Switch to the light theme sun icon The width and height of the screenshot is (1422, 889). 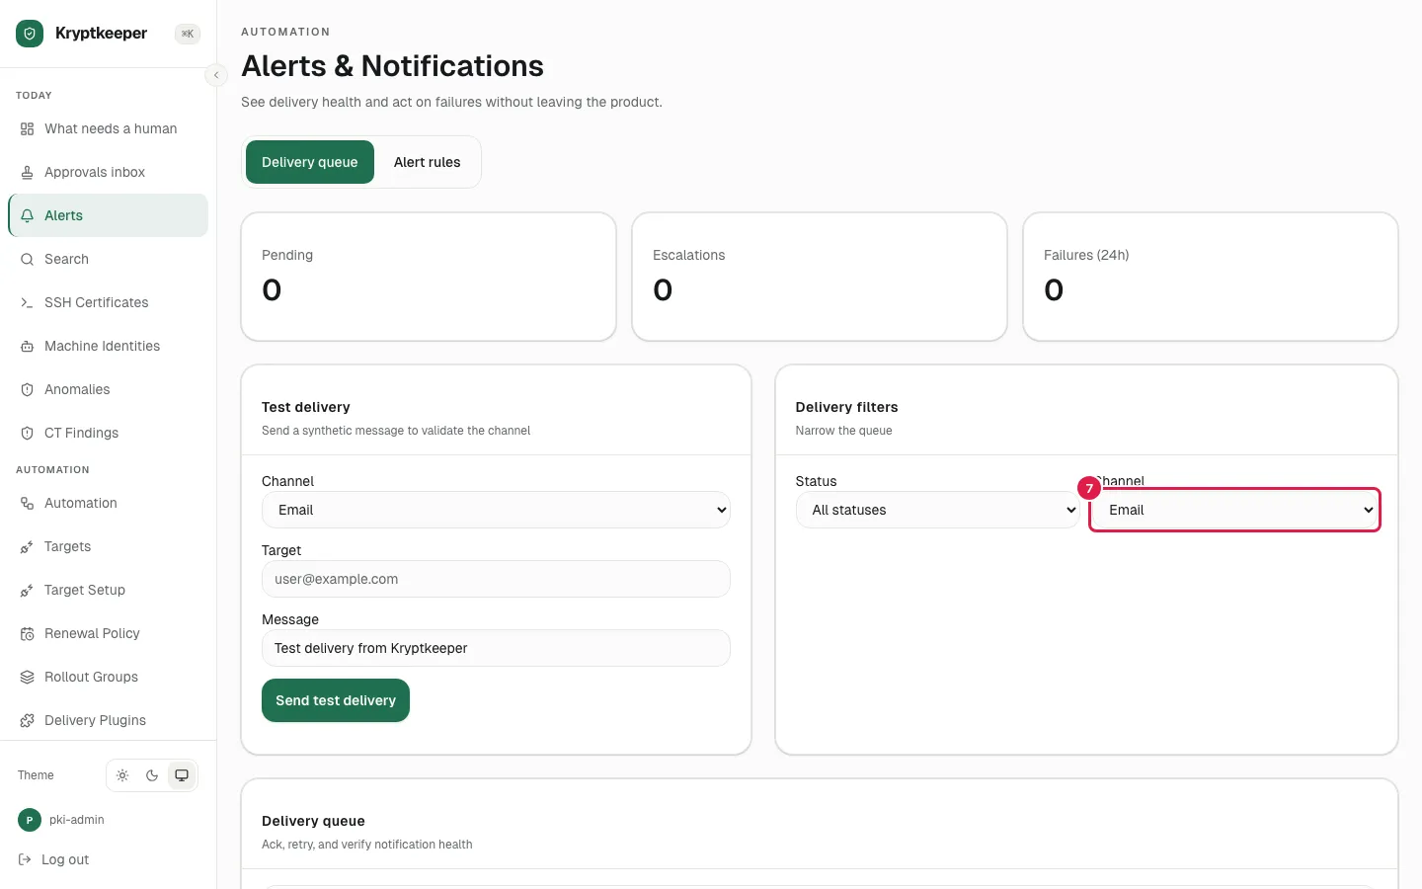[122, 775]
